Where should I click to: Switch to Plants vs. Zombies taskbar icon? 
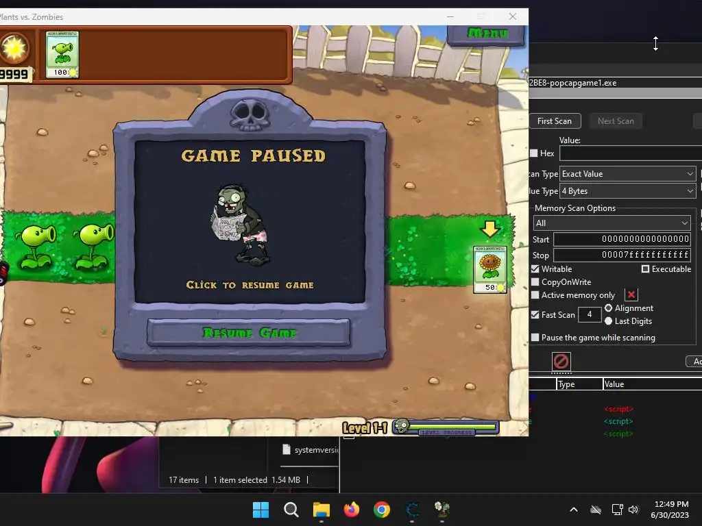point(442,510)
